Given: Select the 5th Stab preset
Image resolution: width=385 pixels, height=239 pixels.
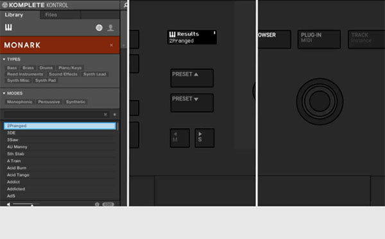Looking at the screenshot, I should point(60,154).
